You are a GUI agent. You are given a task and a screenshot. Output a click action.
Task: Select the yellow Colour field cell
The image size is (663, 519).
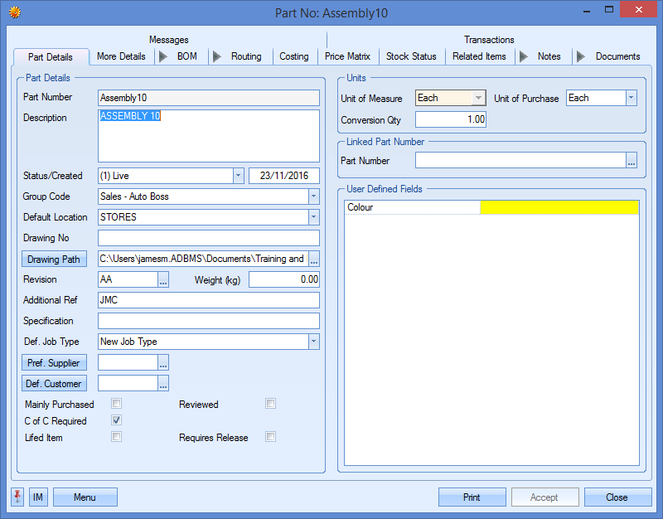coord(559,207)
